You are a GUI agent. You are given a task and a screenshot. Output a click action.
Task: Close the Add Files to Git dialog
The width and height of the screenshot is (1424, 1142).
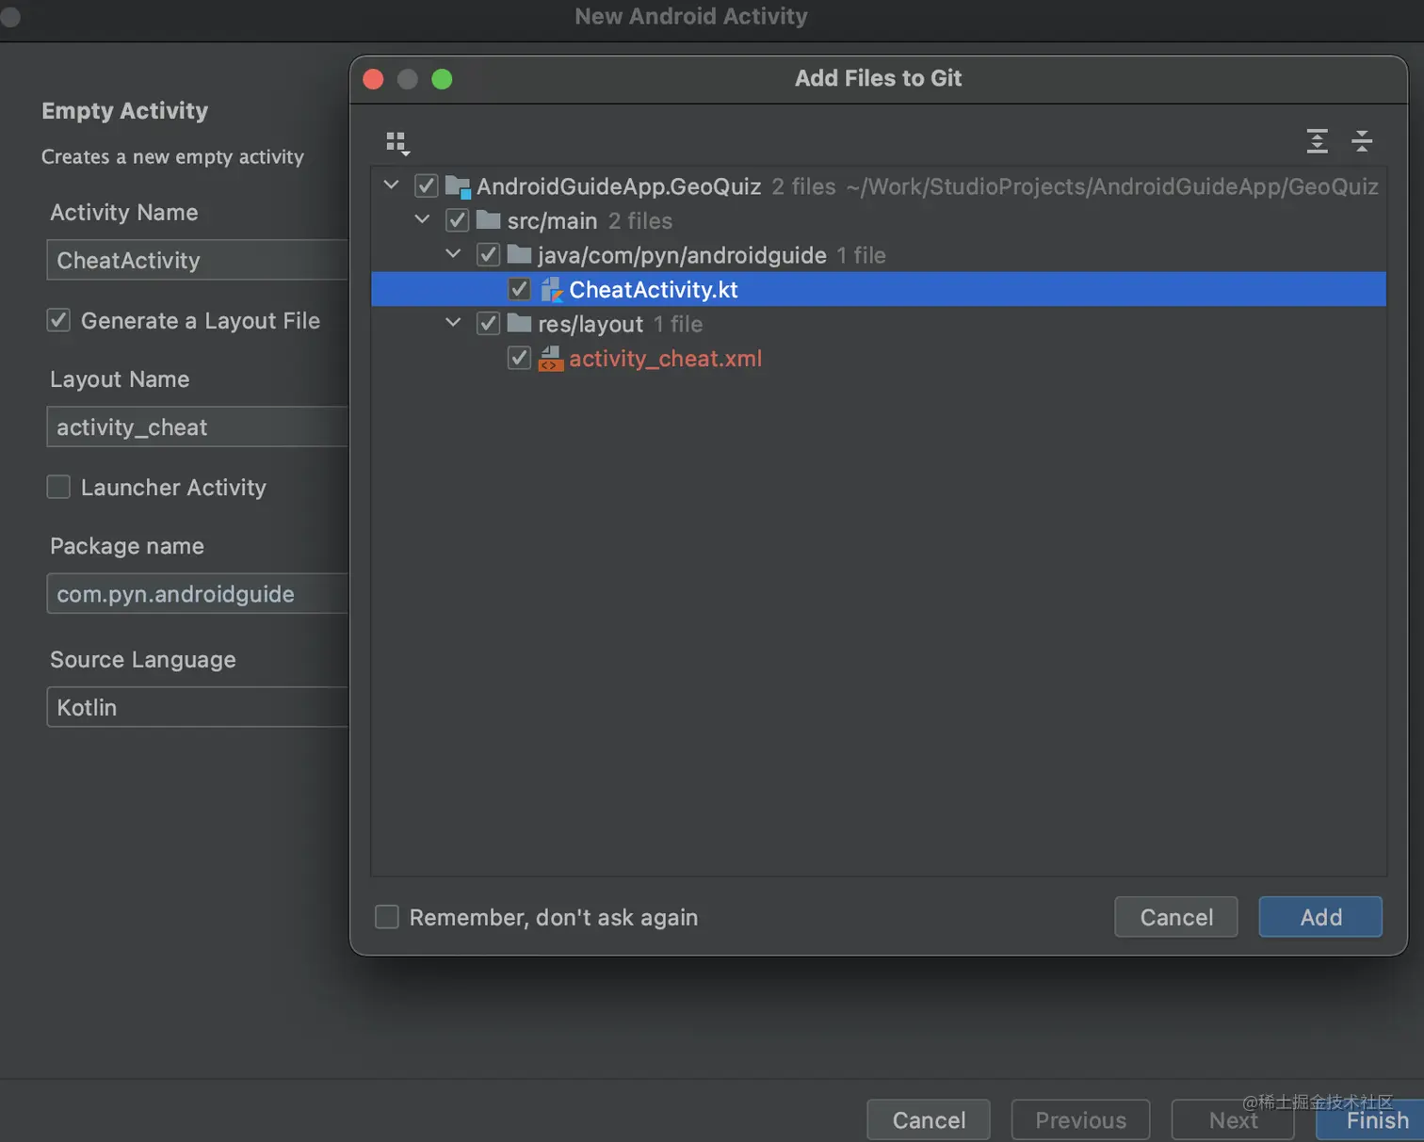pos(373,79)
